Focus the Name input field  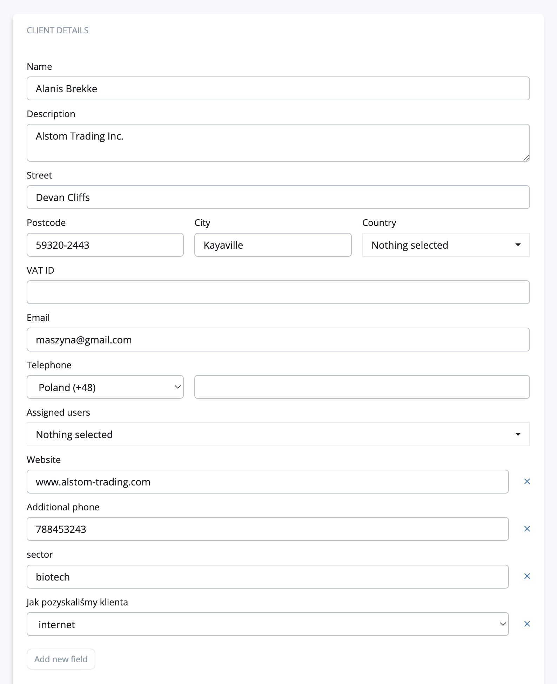pos(278,89)
